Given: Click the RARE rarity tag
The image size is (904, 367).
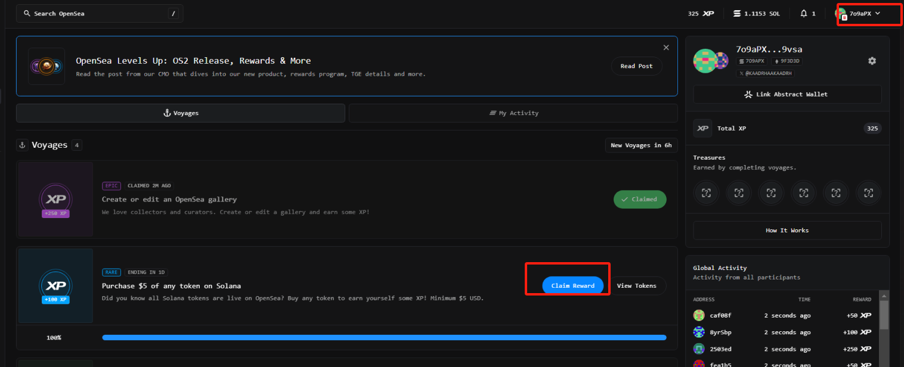Looking at the screenshot, I should 112,272.
